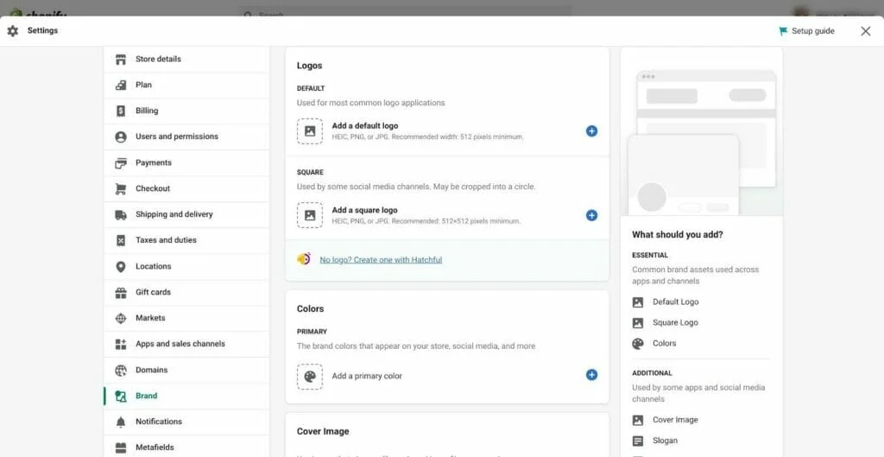Screen dimensions: 884x457
Task: Click the default logo image placeholder
Action: coord(310,131)
